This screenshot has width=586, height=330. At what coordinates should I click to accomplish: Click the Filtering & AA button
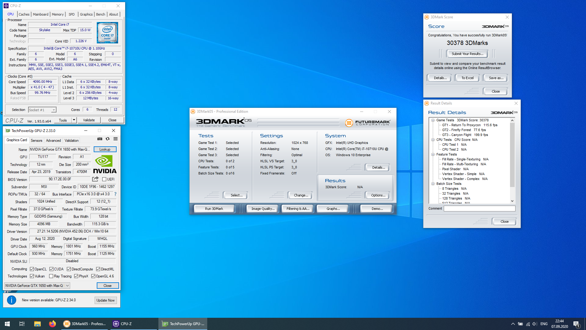298,209
